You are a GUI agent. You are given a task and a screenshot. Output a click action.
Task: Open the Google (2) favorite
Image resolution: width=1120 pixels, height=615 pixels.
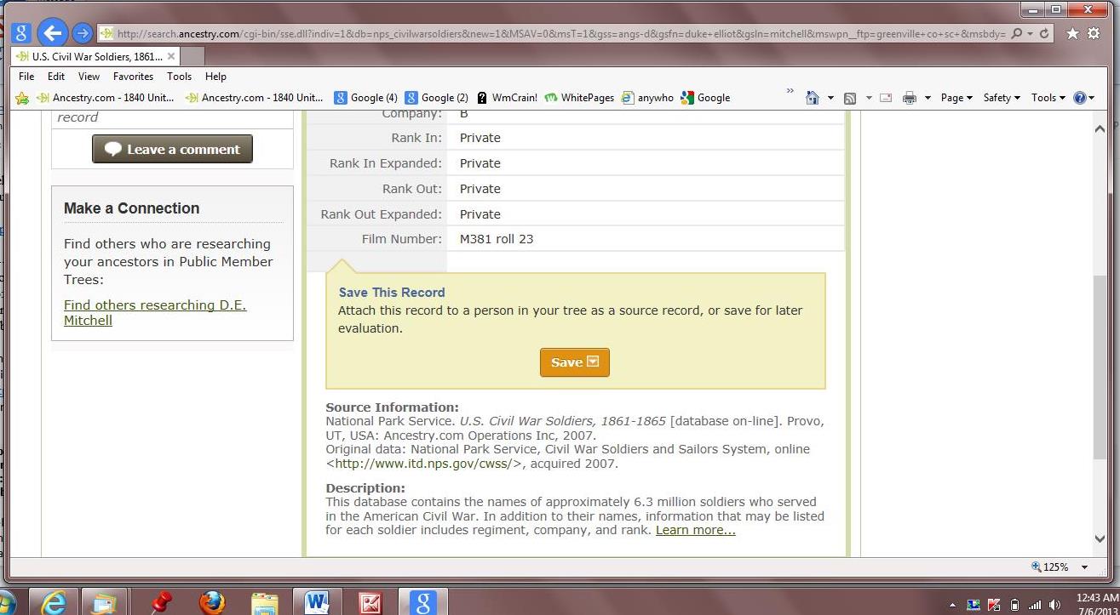pos(437,98)
